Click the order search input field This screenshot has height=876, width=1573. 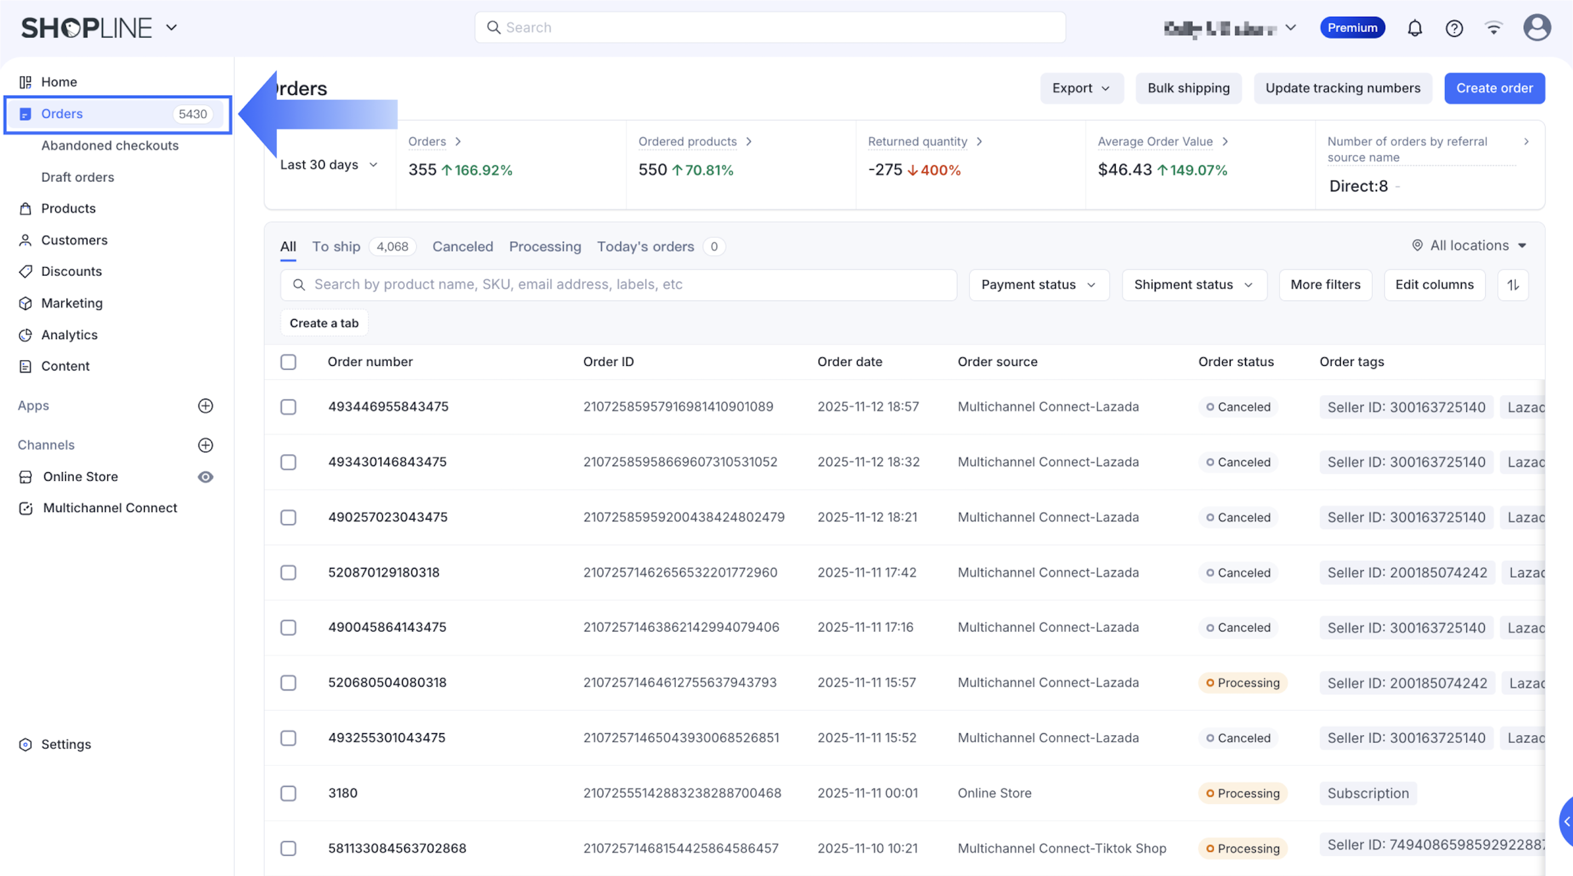point(618,285)
